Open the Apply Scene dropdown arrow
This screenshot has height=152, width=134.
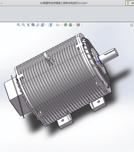tap(74, 25)
